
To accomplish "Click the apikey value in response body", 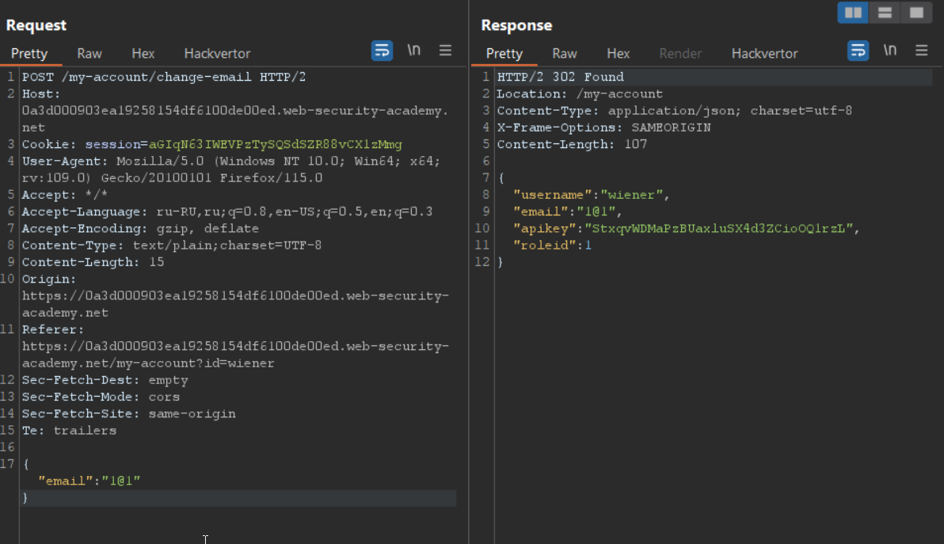I will [x=719, y=229].
